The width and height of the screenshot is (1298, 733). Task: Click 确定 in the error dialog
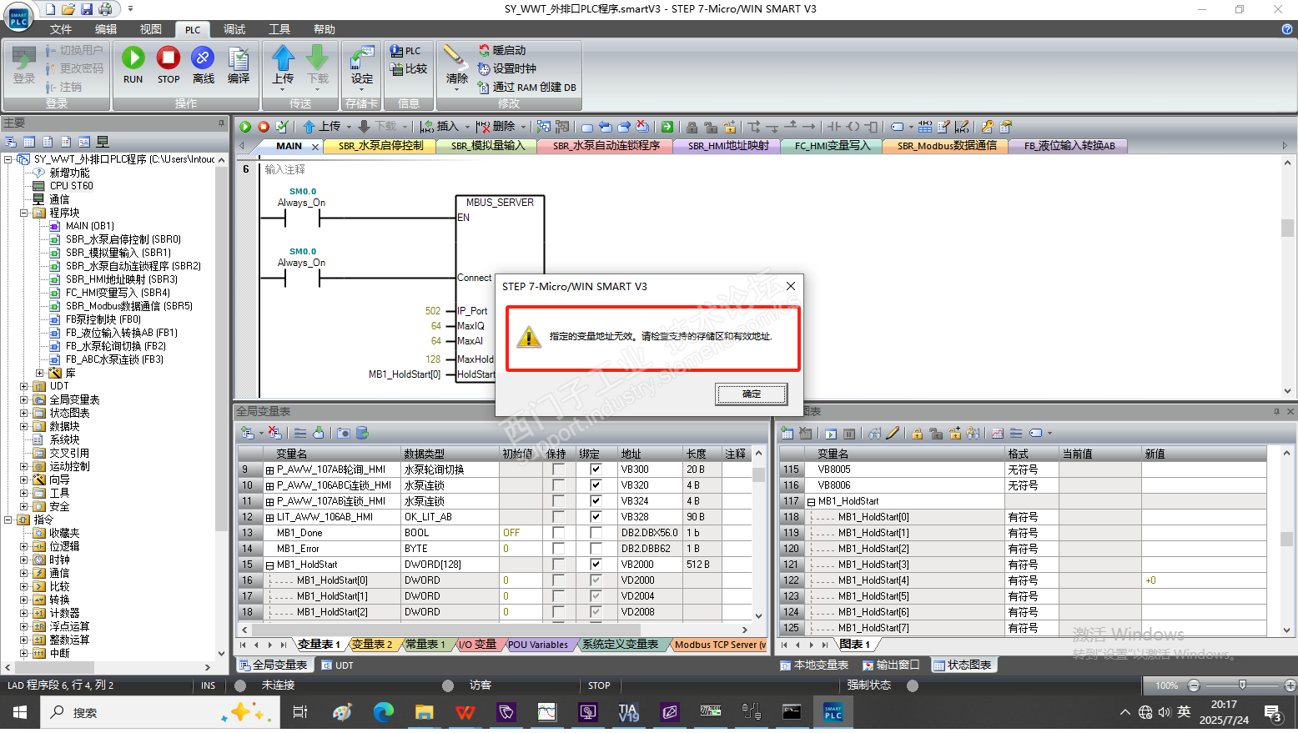pyautogui.click(x=752, y=394)
